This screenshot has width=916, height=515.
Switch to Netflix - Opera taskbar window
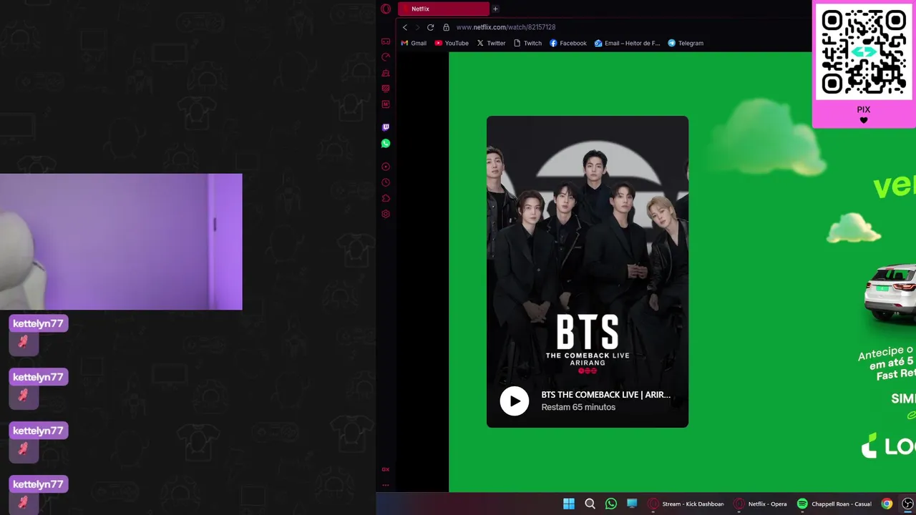pos(760,504)
